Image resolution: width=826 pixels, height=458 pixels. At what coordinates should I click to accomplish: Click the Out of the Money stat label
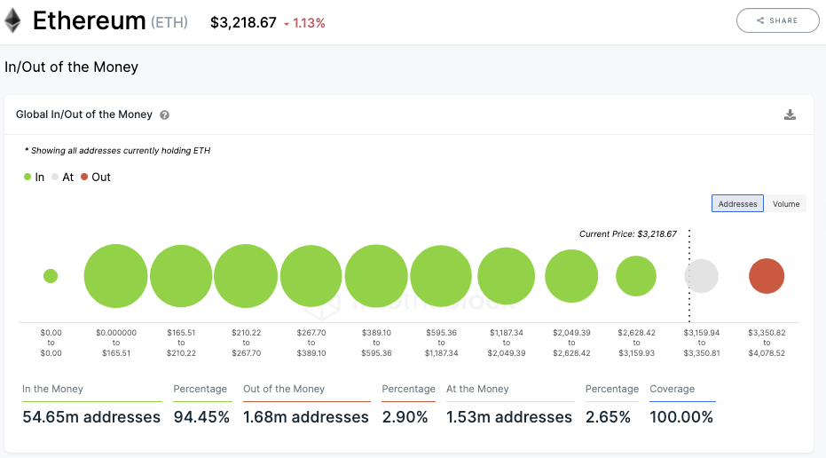coord(284,389)
